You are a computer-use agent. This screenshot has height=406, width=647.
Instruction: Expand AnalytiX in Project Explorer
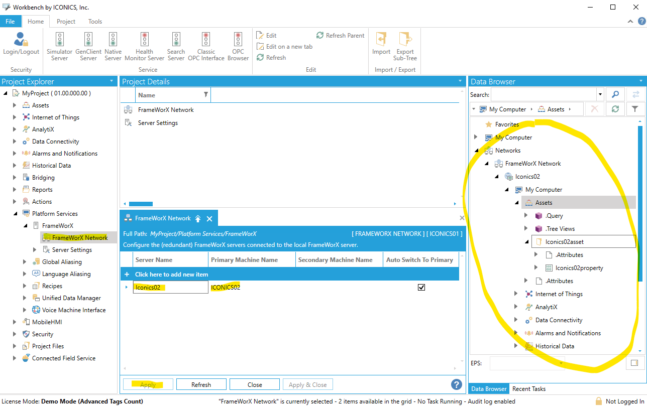(15, 129)
